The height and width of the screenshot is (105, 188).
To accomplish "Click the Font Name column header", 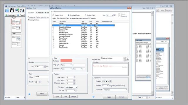I will 62,22.
